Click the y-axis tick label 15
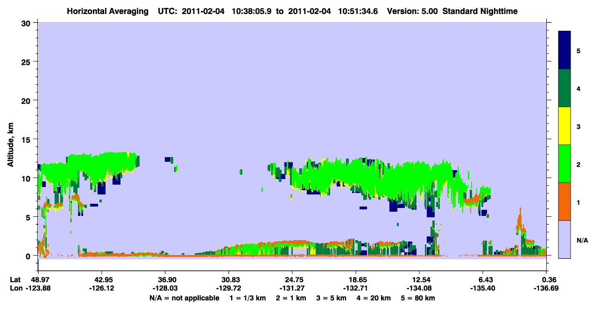The image size is (607, 311). (x=27, y=139)
